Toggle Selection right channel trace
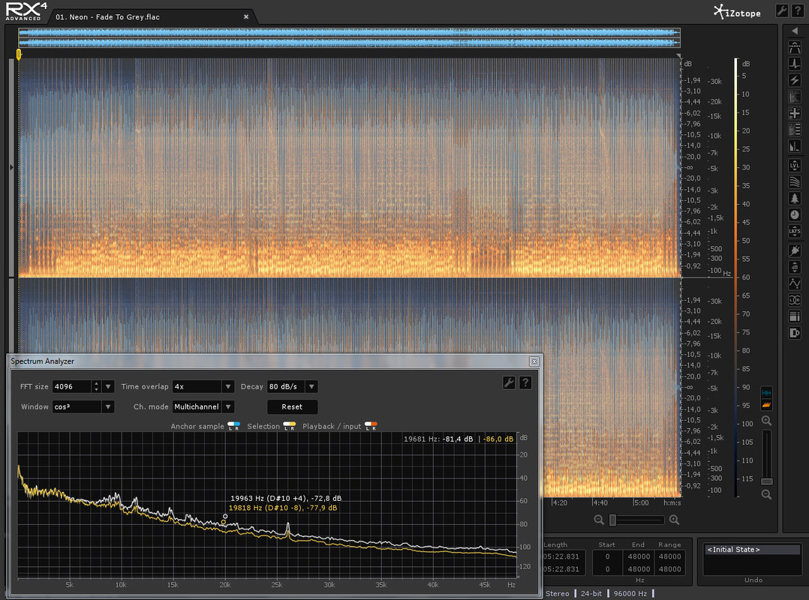 (293, 426)
